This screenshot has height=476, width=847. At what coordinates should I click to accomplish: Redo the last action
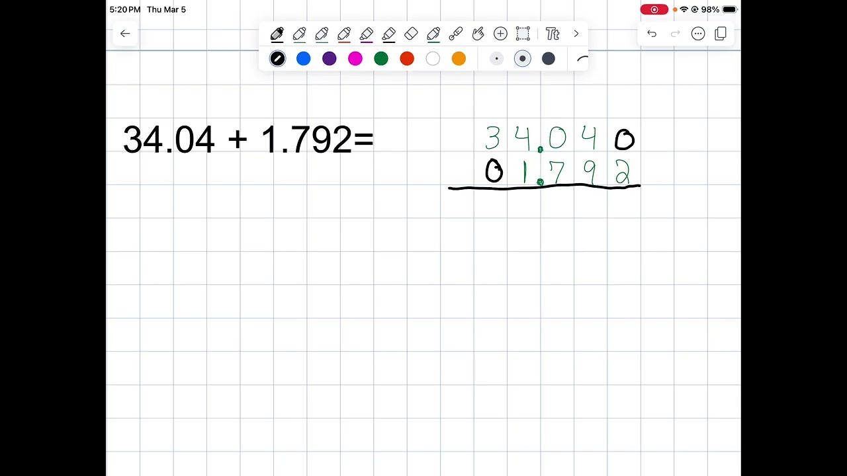675,34
